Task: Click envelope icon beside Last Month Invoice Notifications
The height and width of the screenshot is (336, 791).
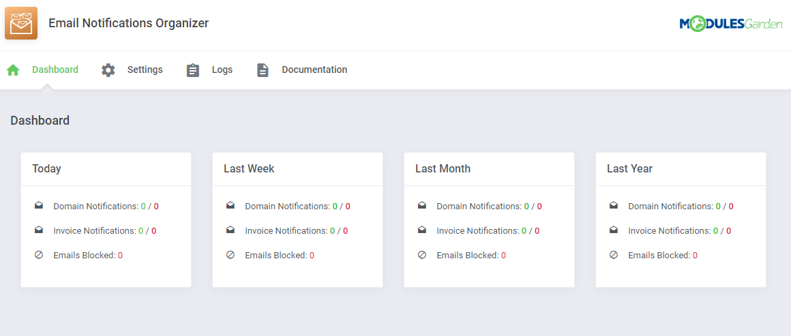Action: (422, 230)
